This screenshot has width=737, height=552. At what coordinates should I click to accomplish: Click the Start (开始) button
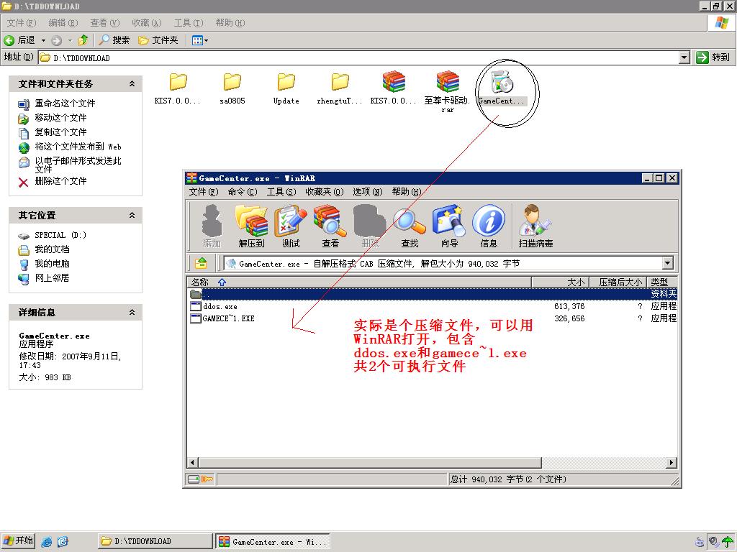(18, 541)
